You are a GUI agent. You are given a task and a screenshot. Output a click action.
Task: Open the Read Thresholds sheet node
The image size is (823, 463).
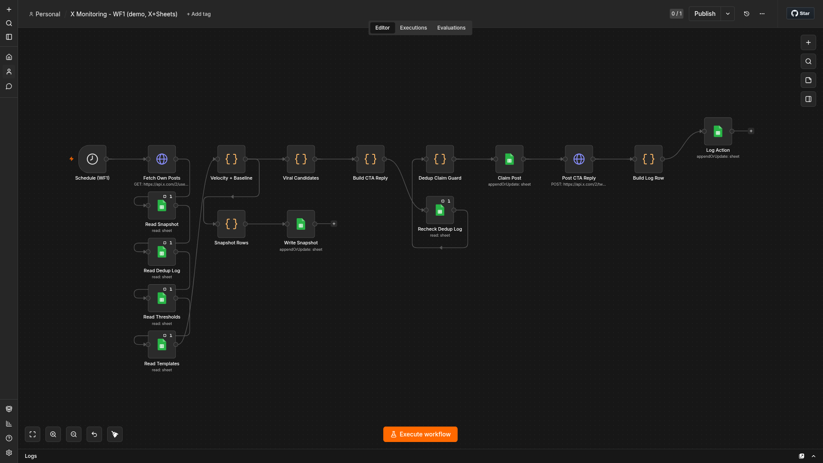(162, 298)
